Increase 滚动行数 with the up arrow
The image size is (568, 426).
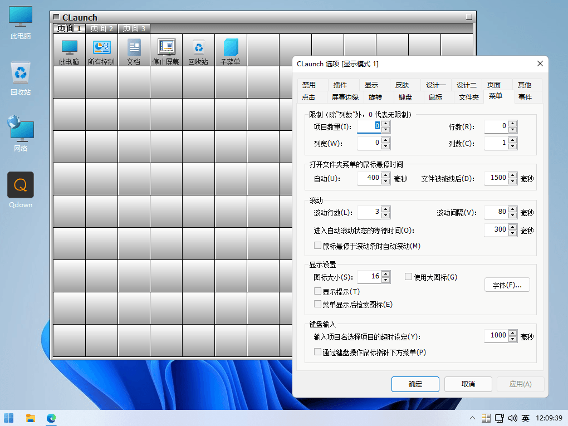pyautogui.click(x=386, y=209)
